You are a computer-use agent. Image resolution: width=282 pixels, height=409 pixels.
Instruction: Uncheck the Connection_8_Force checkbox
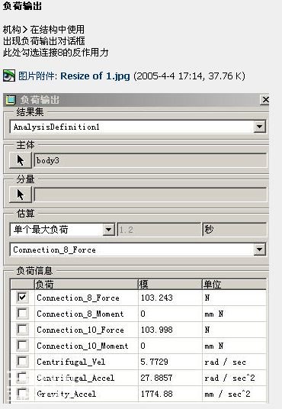click(22, 298)
